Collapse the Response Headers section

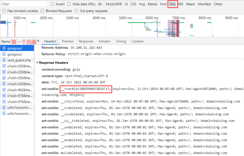coord(37,63)
